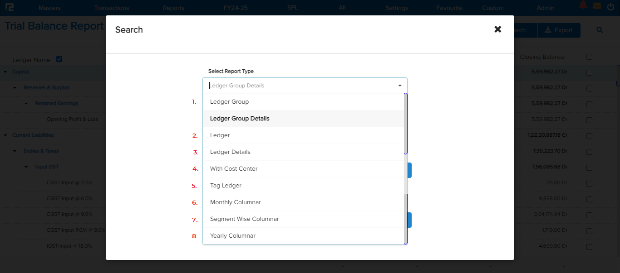
Task: Select the With Cost Center option
Action: pyautogui.click(x=233, y=169)
